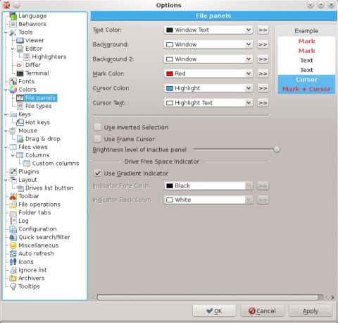Open the Cursor Color Highlight dropdown

[x=208, y=88]
